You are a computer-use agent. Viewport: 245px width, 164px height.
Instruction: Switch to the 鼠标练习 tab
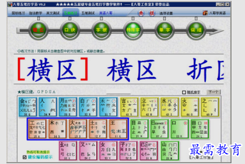point(18,13)
